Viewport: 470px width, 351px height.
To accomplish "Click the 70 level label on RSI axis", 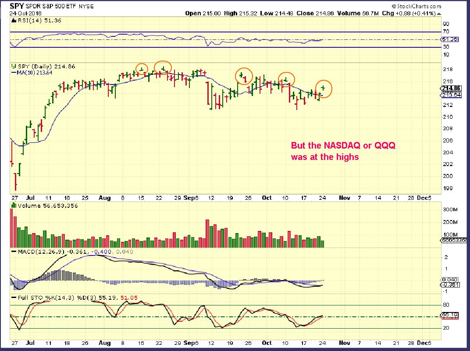I will click(446, 32).
